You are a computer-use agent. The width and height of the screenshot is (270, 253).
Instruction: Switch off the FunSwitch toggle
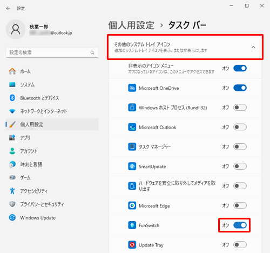240,225
